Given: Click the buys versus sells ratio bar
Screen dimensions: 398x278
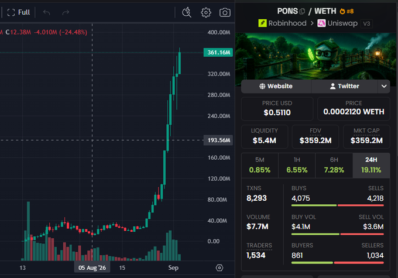Looking at the screenshot, I should pyautogui.click(x=338, y=205).
